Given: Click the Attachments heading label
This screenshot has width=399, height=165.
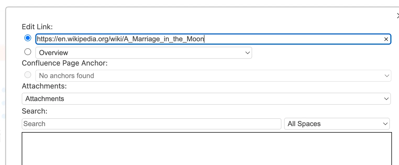Looking at the screenshot, I should tap(44, 86).
